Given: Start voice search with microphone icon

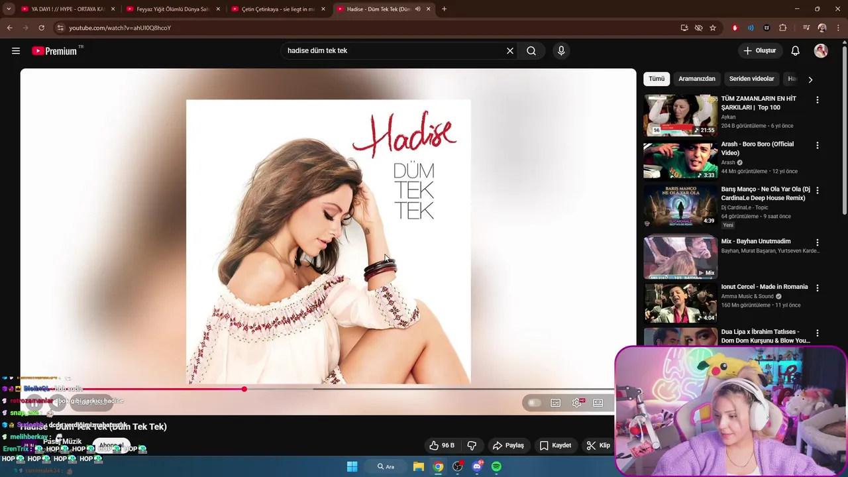Looking at the screenshot, I should coord(561,51).
